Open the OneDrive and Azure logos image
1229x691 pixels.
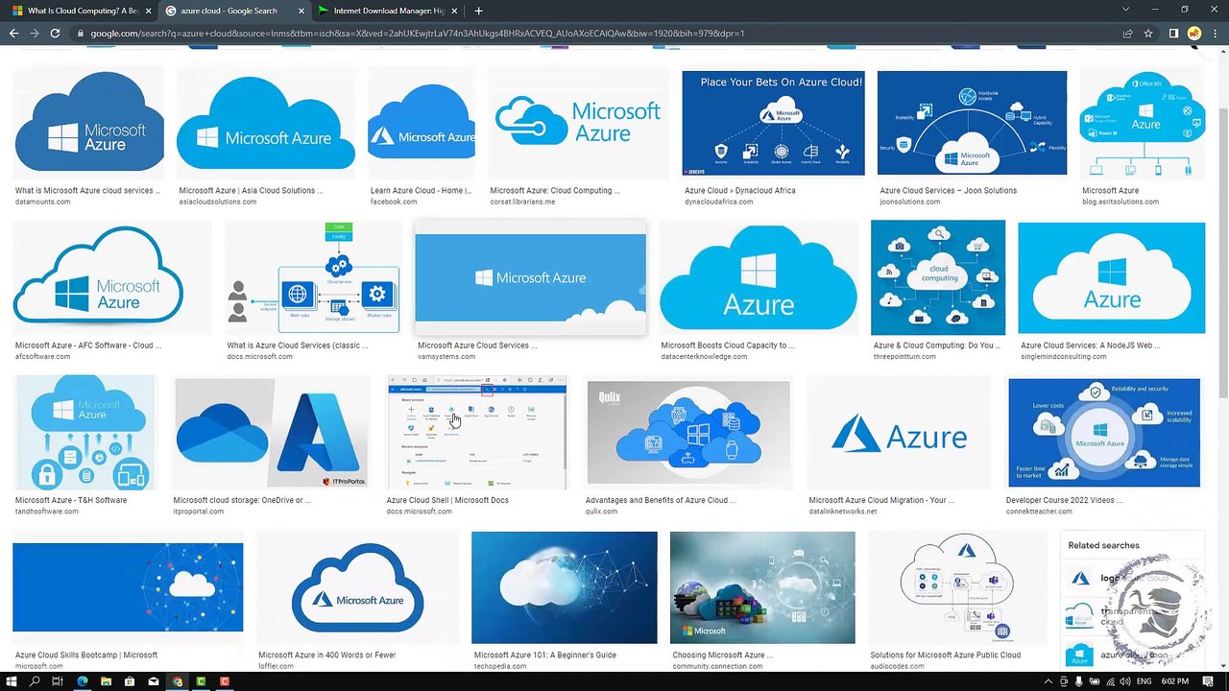(272, 433)
